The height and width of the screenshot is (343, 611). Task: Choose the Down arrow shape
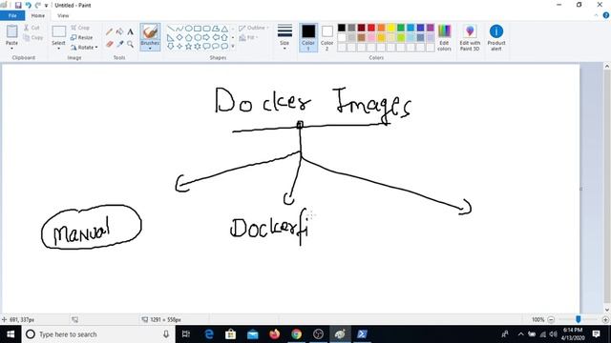171,47
